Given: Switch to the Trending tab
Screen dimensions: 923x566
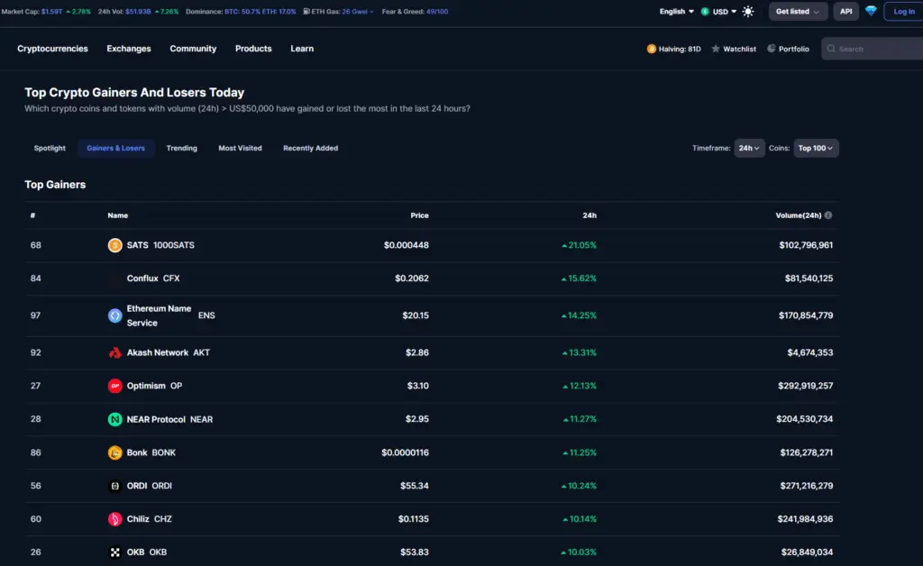Looking at the screenshot, I should click(x=181, y=149).
